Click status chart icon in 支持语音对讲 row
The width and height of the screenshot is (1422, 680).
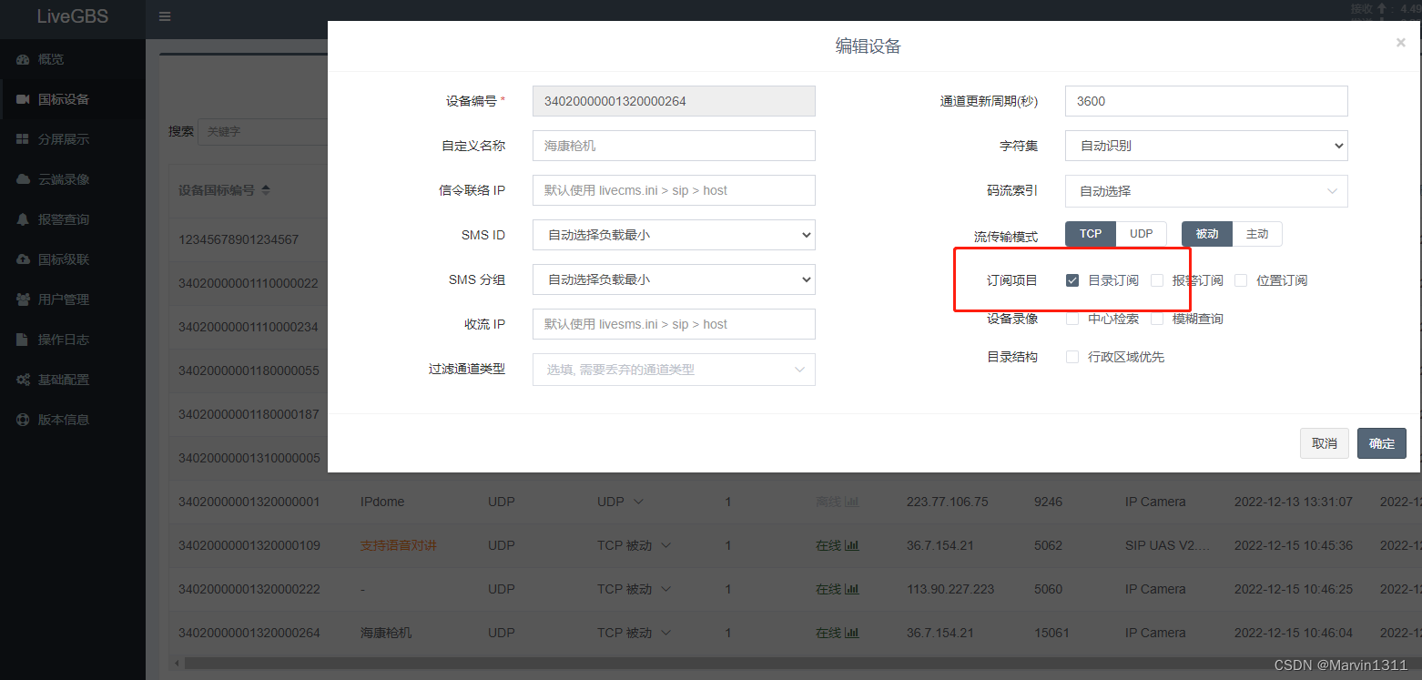click(x=852, y=545)
